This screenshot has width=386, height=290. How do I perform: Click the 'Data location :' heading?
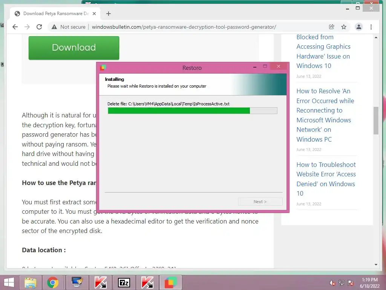(44, 250)
